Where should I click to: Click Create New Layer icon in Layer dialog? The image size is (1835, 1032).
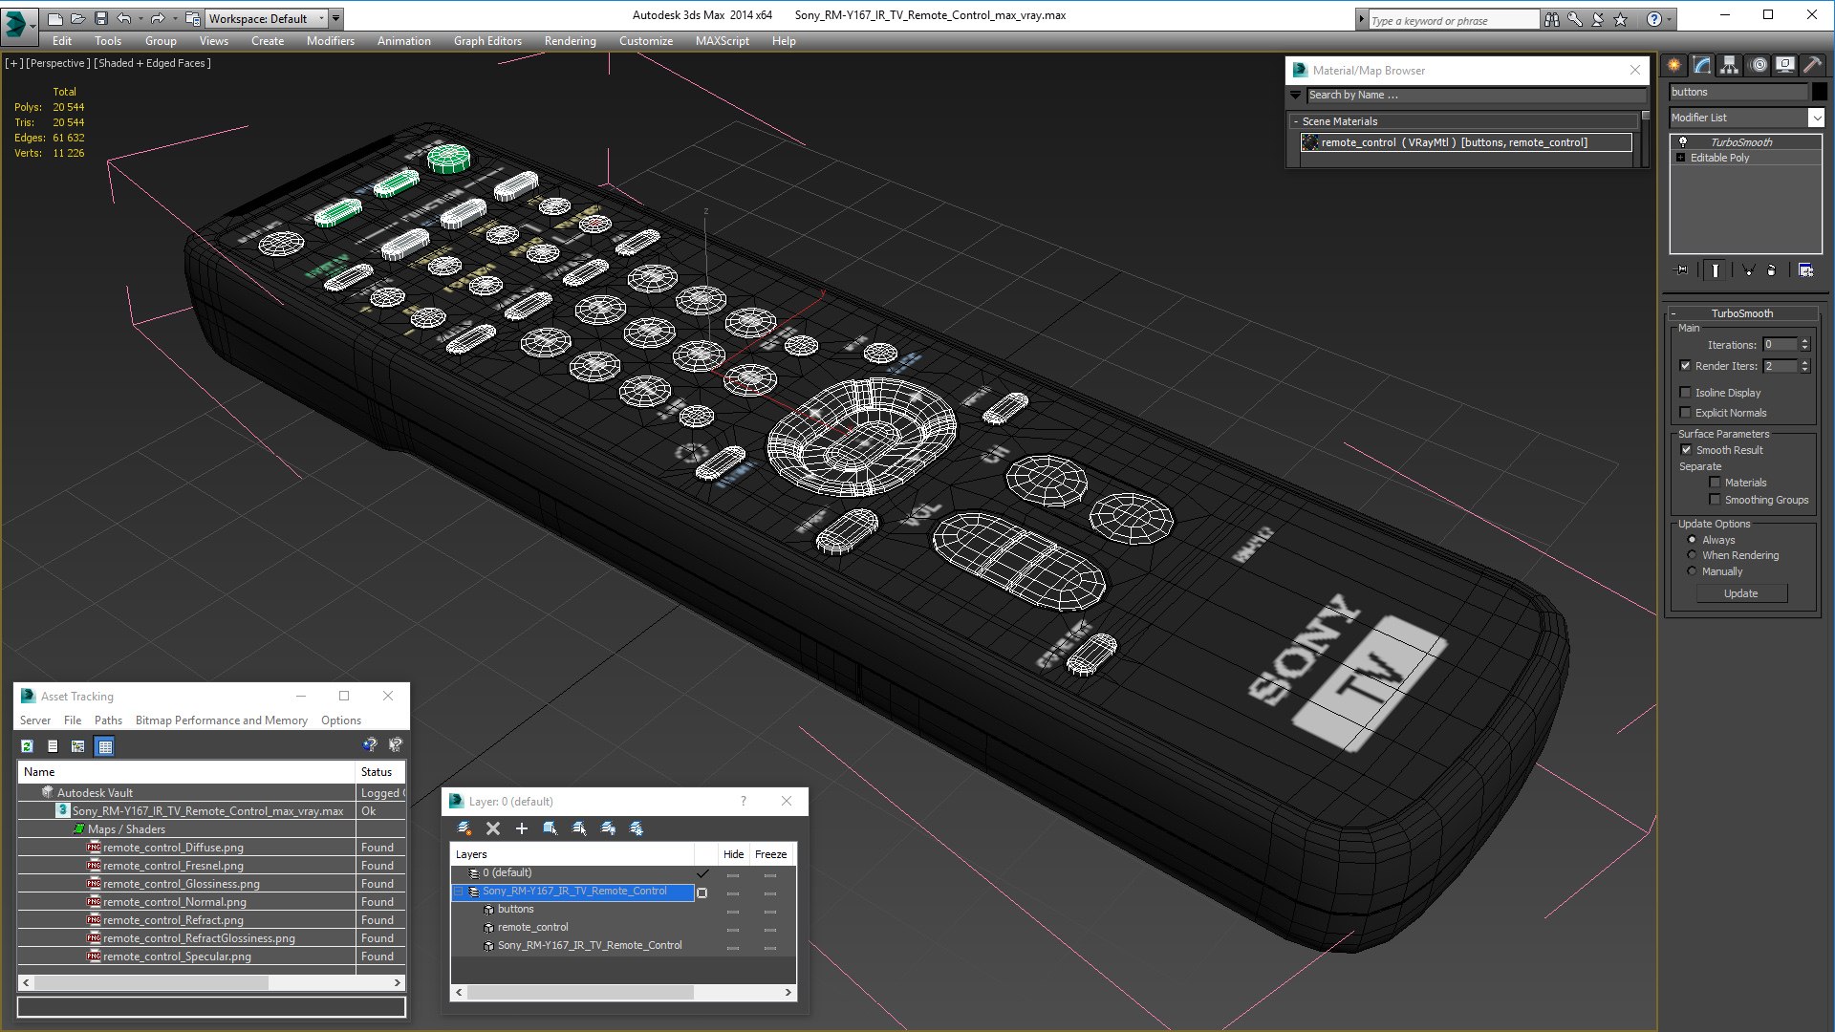coord(464,828)
